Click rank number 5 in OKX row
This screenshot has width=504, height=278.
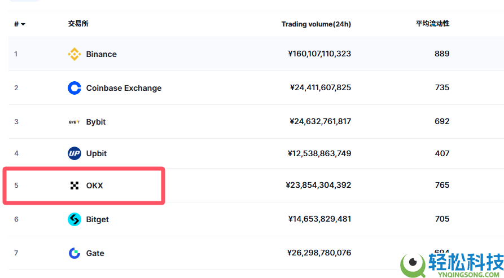[x=16, y=186]
